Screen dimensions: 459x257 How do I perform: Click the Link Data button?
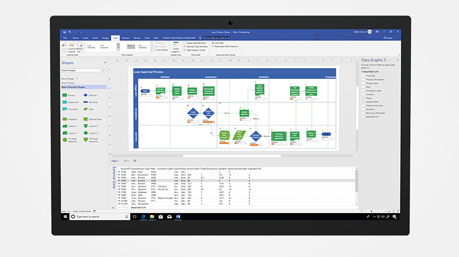click(x=218, y=43)
